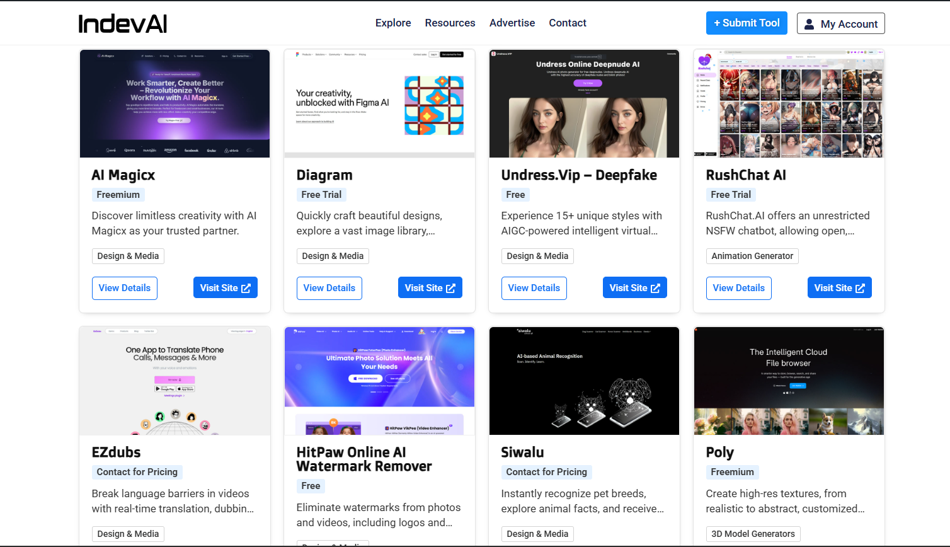Open the Poly screenshot thumbnail

789,381
